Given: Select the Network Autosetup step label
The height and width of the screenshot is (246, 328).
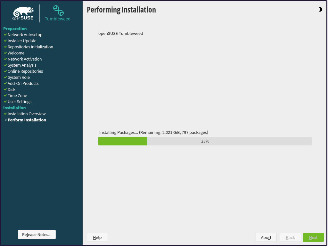Looking at the screenshot, I should click(25, 35).
